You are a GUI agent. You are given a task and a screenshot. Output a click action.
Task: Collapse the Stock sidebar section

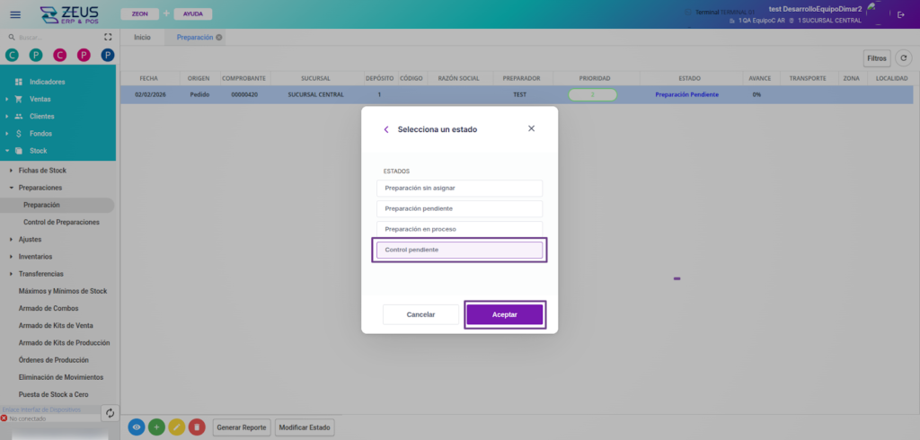coord(38,151)
